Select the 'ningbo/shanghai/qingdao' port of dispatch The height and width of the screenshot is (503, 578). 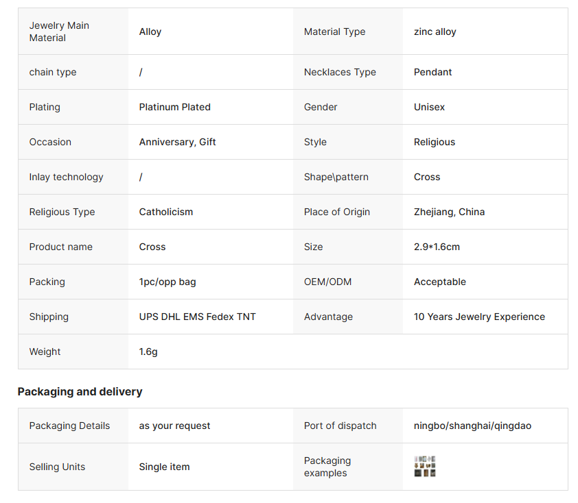tap(472, 426)
